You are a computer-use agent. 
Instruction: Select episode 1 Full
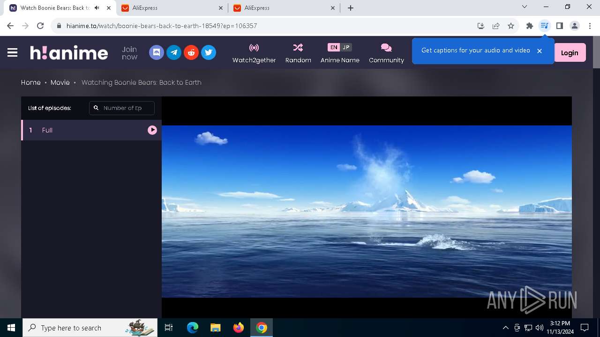91,130
